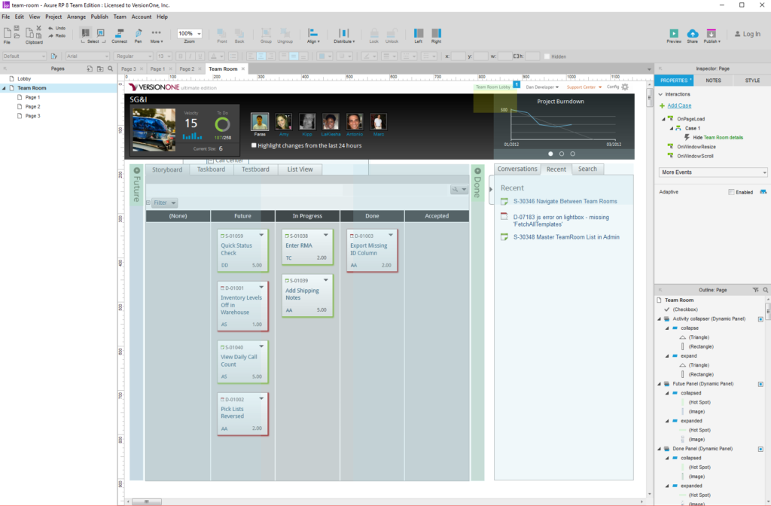The width and height of the screenshot is (771, 506).
Task: Click the Pages panel search icon
Action: 110,69
